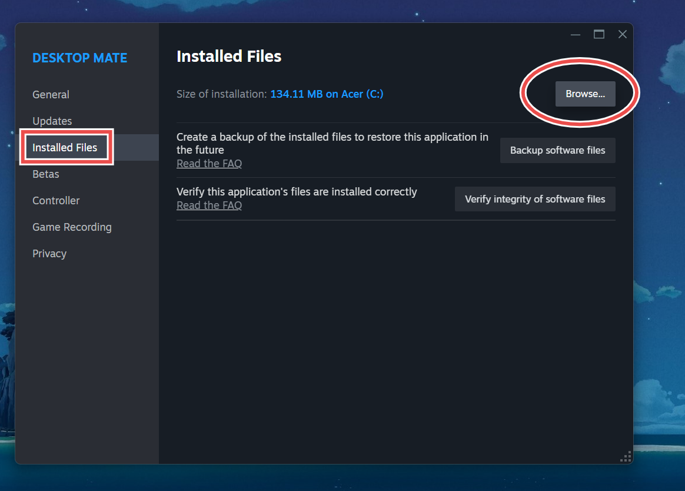This screenshot has width=685, height=491.
Task: Maximize the properties window
Action: click(x=599, y=35)
